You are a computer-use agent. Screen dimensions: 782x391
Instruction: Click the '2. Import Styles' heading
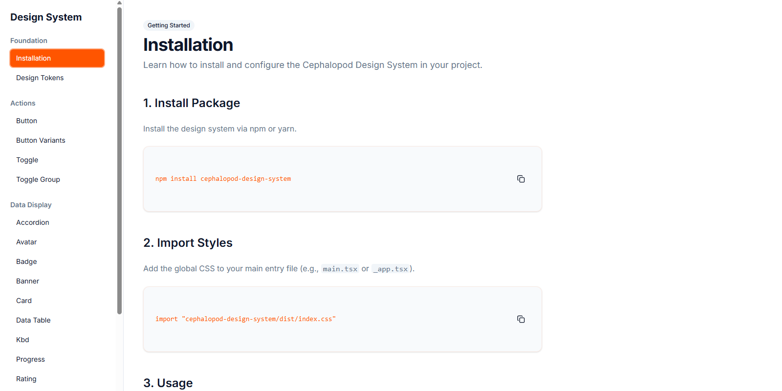[188, 243]
